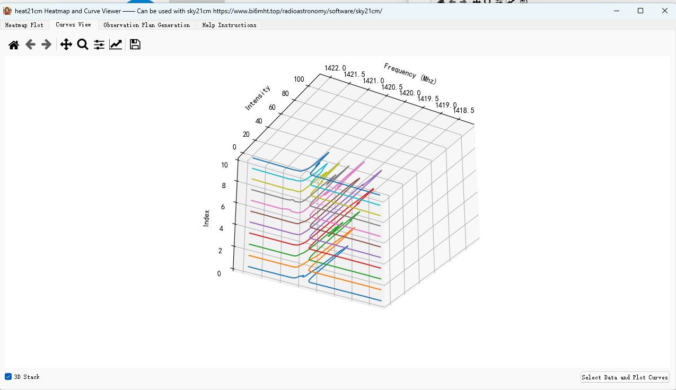
Task: Save the figure with floppy disk icon
Action: click(135, 45)
